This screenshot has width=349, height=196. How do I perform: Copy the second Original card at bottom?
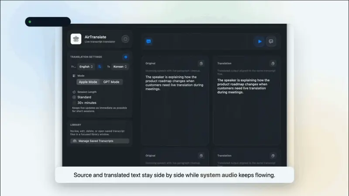201,156
